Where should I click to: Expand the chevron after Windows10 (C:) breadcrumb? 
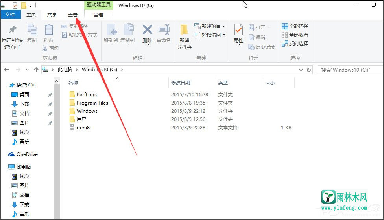click(122, 70)
